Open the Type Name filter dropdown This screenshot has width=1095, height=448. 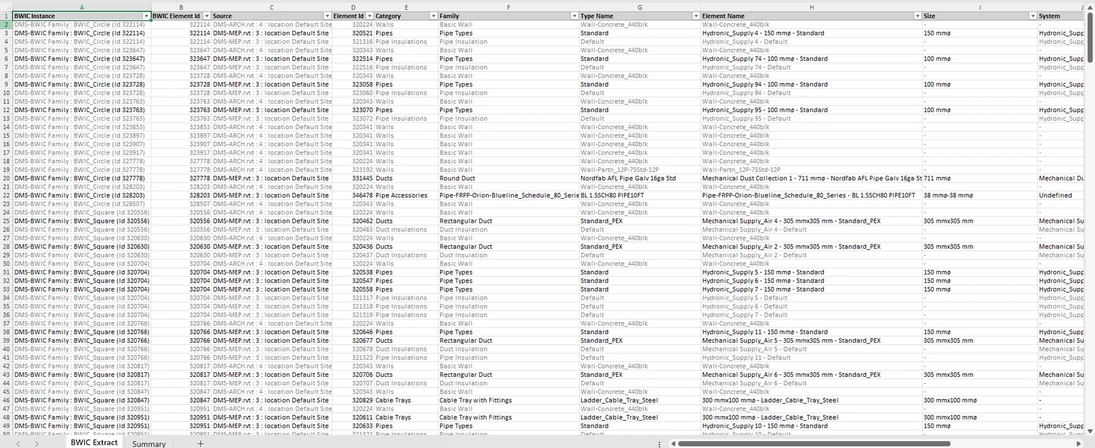tap(696, 16)
